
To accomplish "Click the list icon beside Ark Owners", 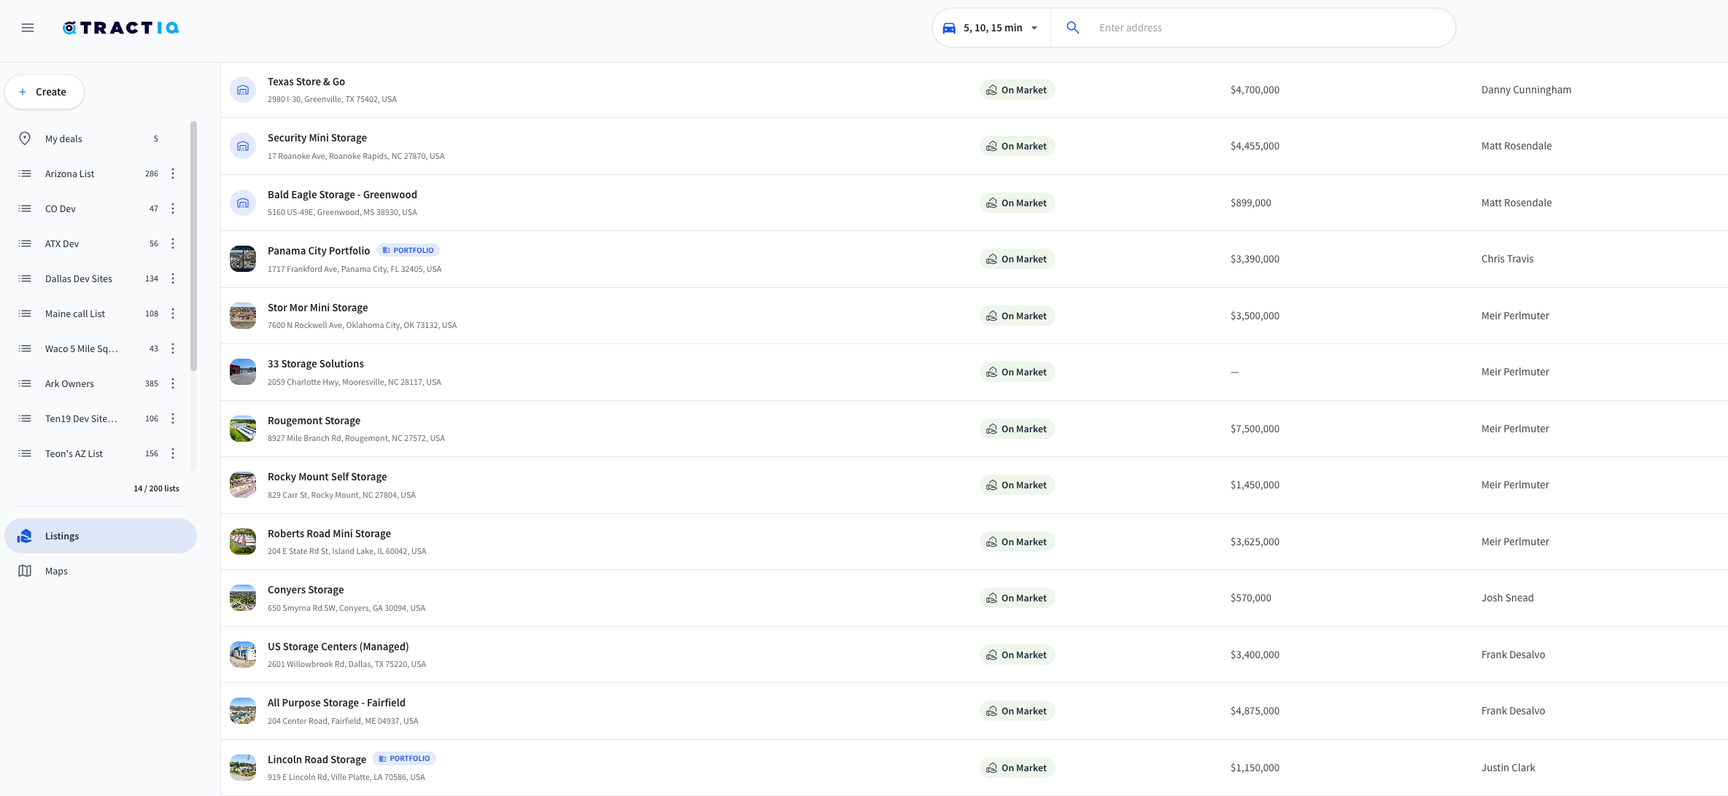I will click(x=25, y=383).
